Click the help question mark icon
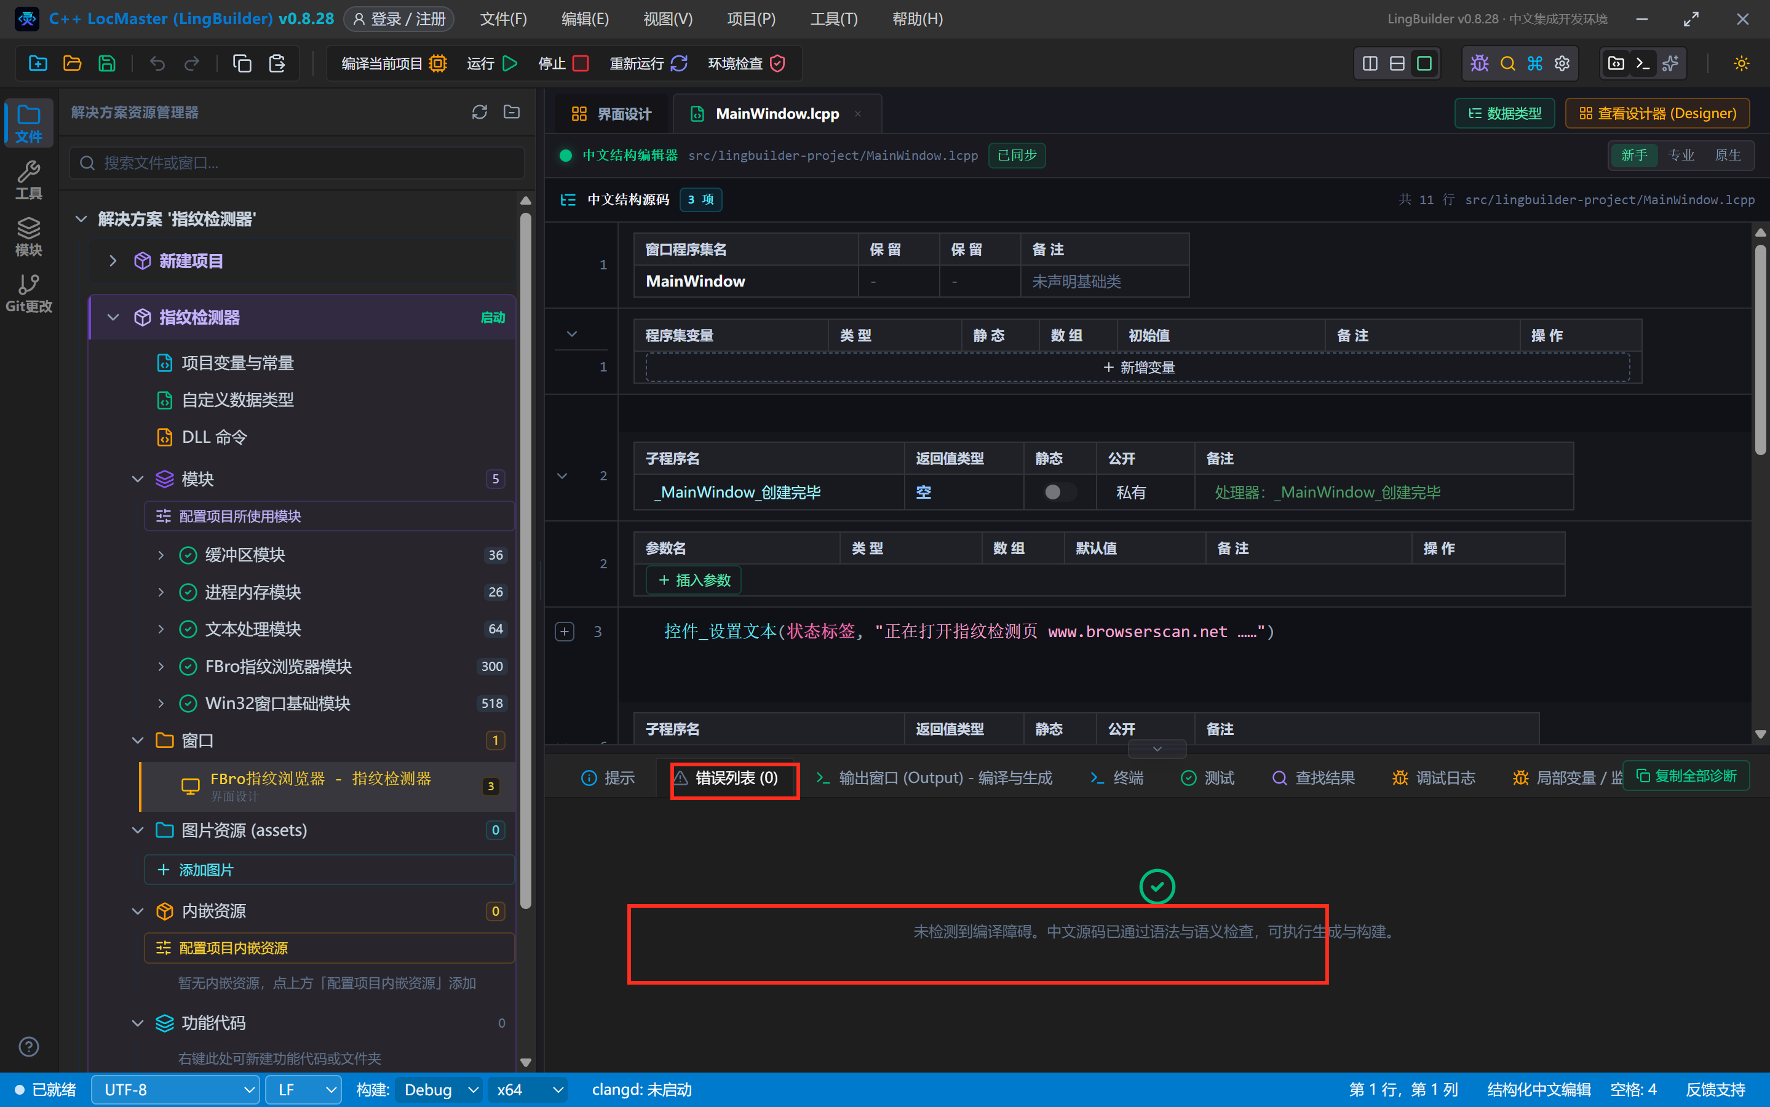The width and height of the screenshot is (1770, 1107). pyautogui.click(x=28, y=1047)
